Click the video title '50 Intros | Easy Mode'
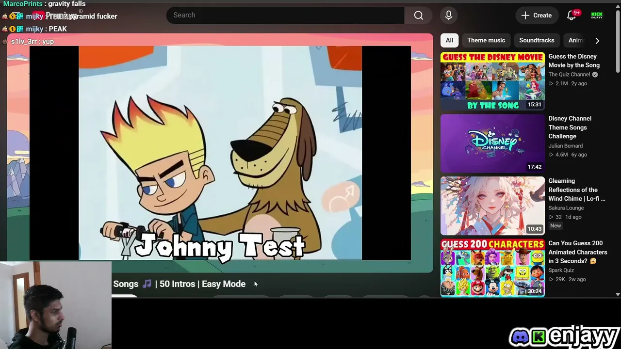 (x=202, y=284)
